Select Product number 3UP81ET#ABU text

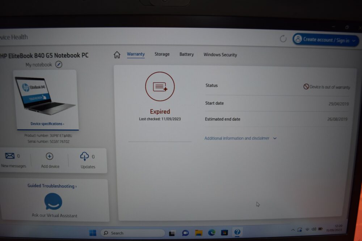48,136
